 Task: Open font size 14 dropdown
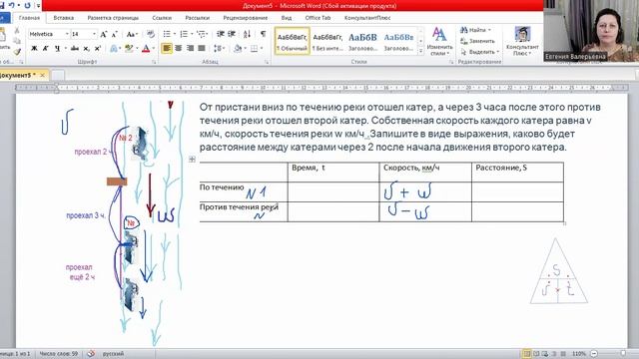click(x=94, y=34)
